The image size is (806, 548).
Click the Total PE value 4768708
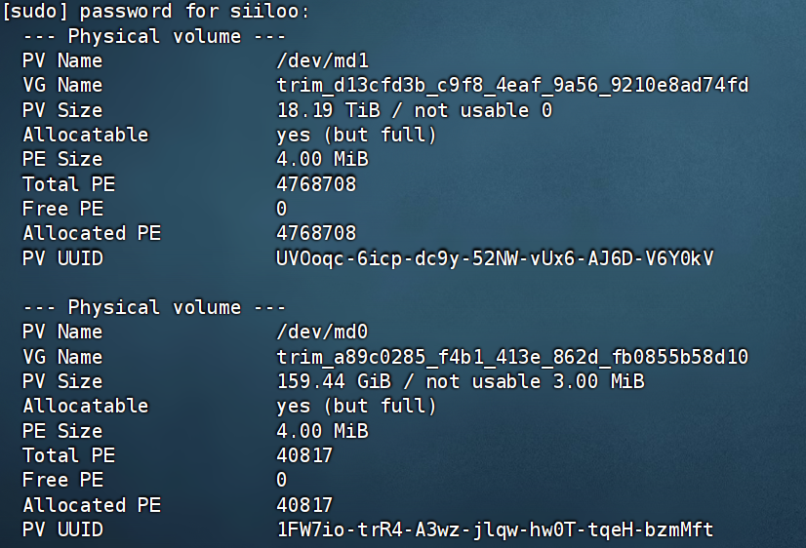coord(316,184)
